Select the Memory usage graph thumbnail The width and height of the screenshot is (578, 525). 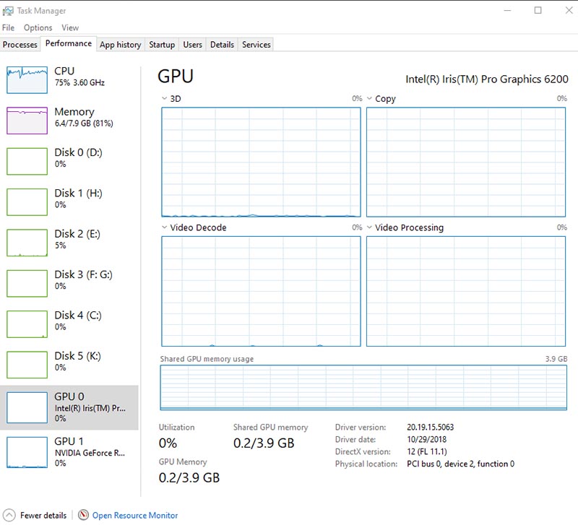click(27, 120)
